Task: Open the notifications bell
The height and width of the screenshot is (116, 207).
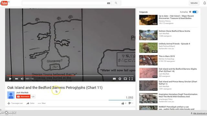Action: [x=204, y=3]
